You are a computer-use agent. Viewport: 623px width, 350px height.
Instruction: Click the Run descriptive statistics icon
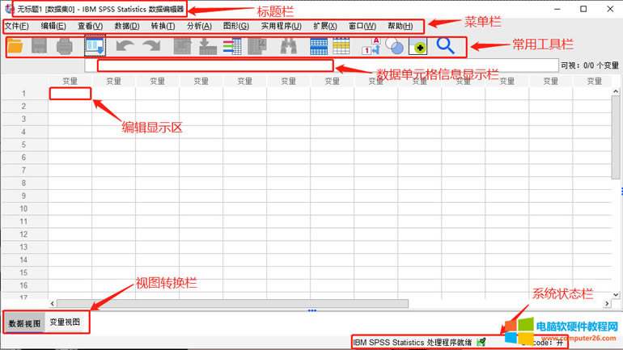[x=257, y=46]
